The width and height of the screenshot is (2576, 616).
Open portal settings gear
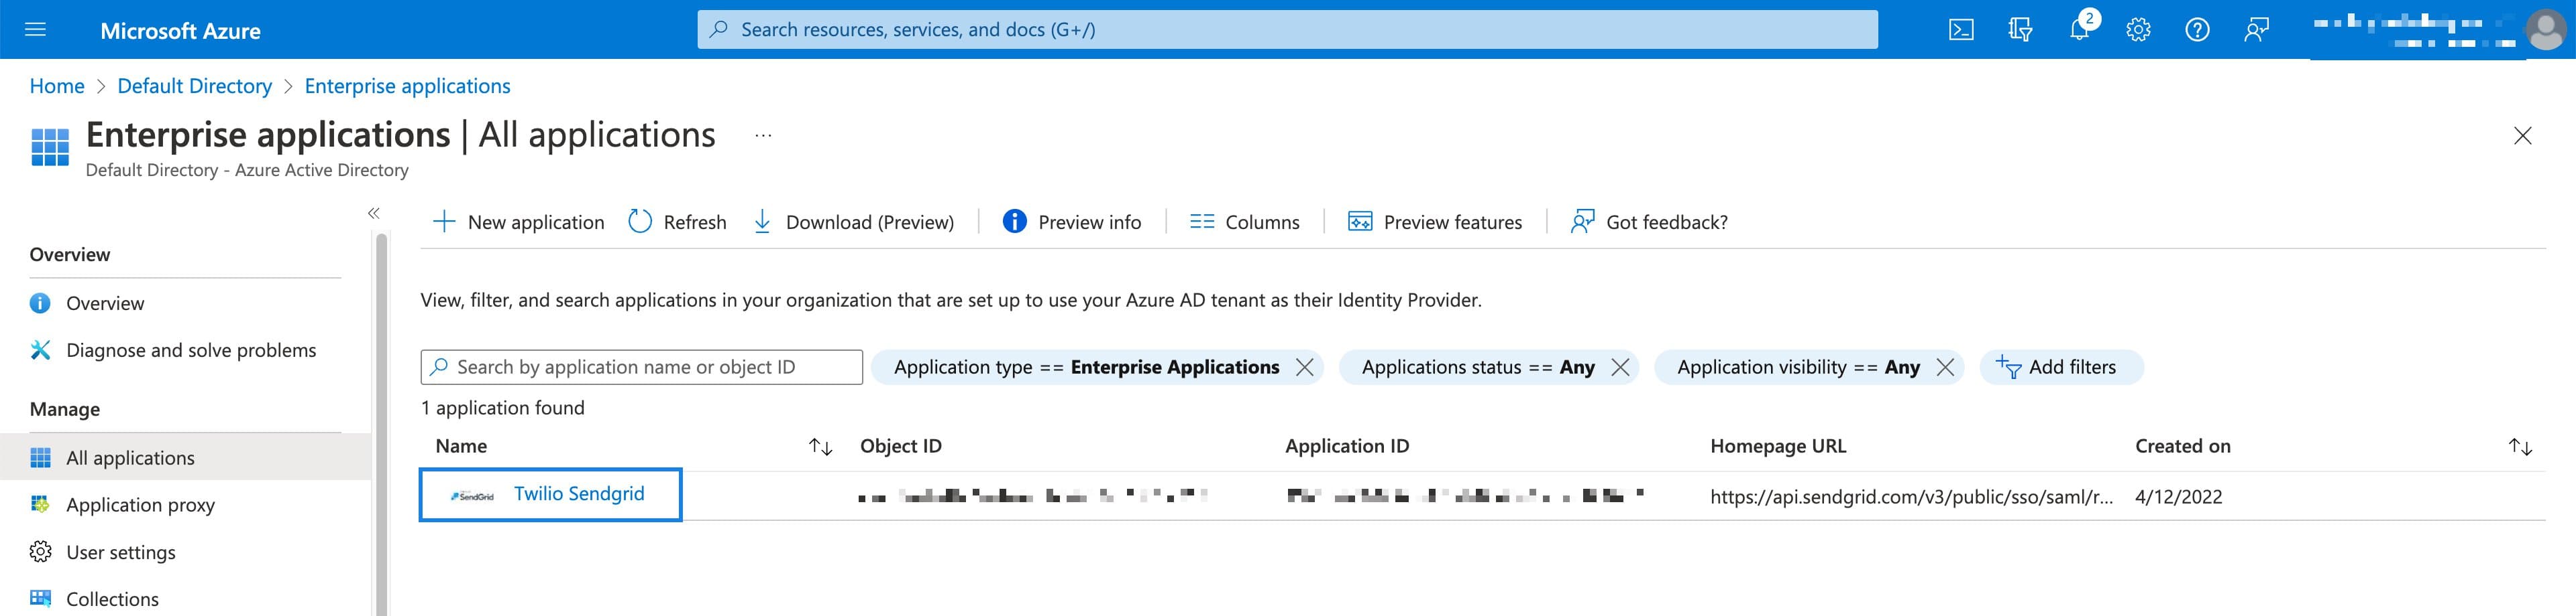(x=2139, y=29)
